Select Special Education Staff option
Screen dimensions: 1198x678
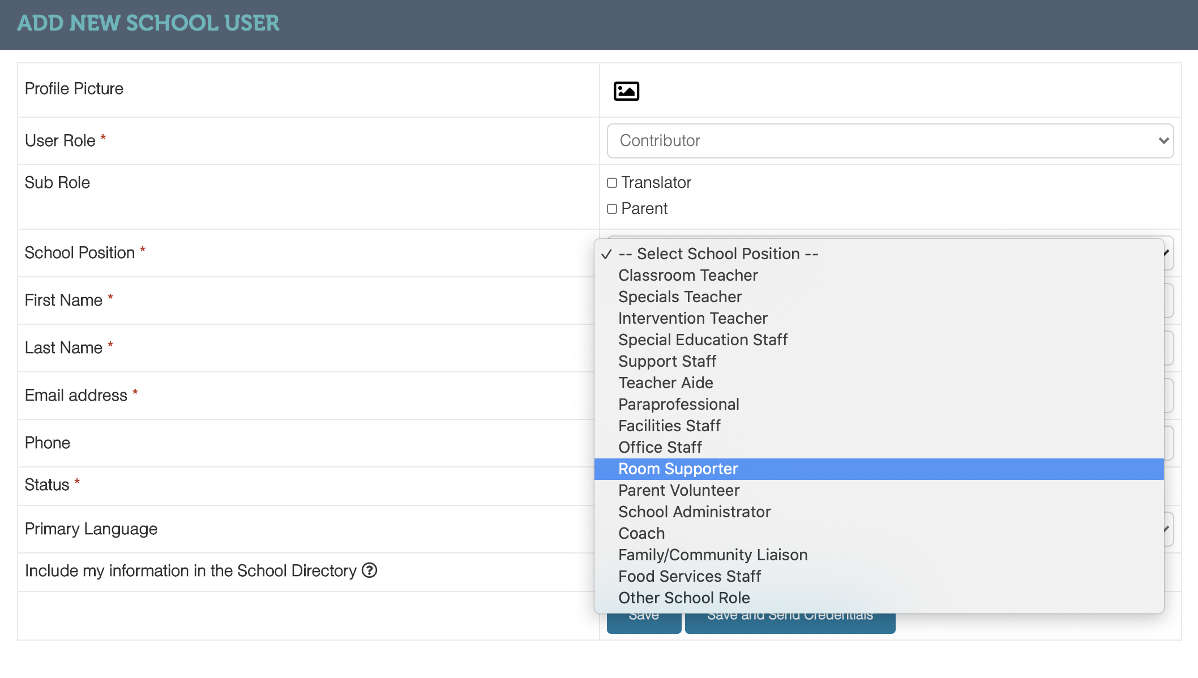(703, 340)
